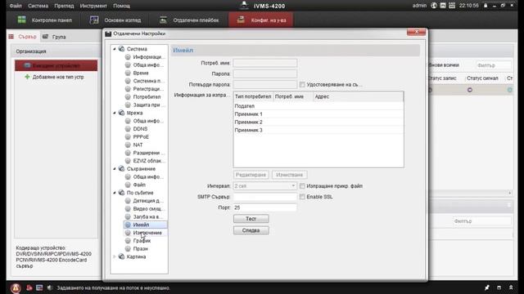This screenshot has width=524, height=294.
Task: Close the Отдалечени Настройки dialog
Action: (x=416, y=32)
